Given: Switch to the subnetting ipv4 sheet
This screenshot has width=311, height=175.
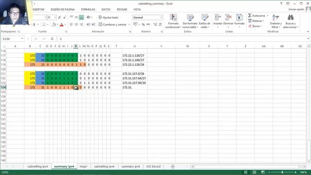Looking at the screenshot, I should click(38, 166).
